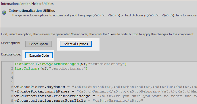This screenshot has width=197, height=104.
Task: Click code line listDetailViewSystemMessages
Action: click(70, 64)
